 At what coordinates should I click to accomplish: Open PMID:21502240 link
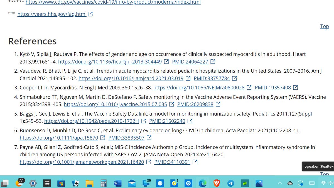pos(167,121)
